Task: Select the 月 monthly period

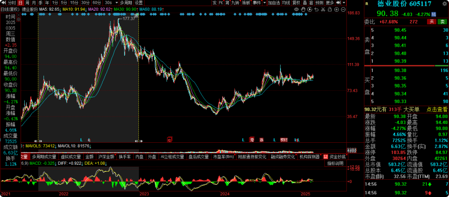Action: 34,3
